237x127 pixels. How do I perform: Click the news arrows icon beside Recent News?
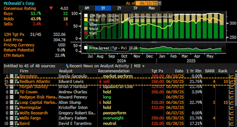click(67, 66)
